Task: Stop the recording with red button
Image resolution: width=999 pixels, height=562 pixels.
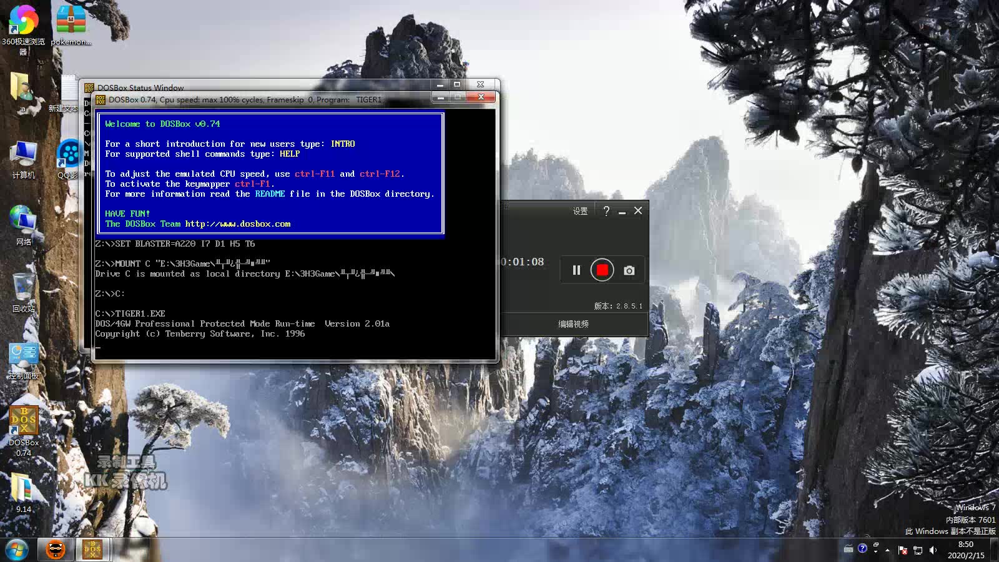Action: click(x=602, y=270)
